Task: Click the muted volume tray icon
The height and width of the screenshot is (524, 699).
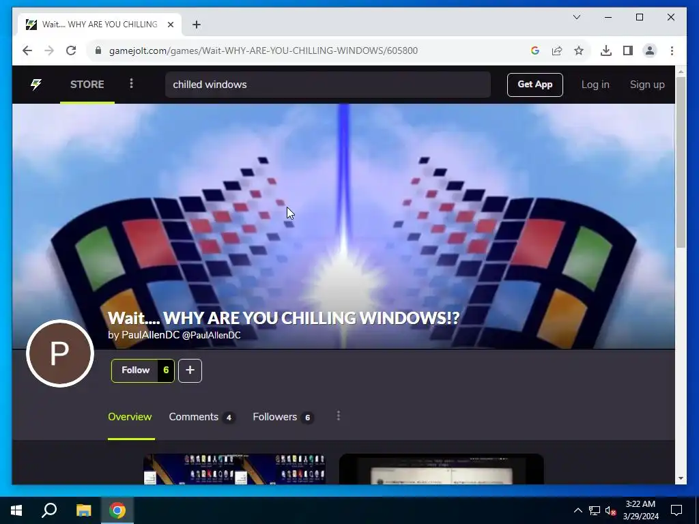Action: click(x=610, y=510)
